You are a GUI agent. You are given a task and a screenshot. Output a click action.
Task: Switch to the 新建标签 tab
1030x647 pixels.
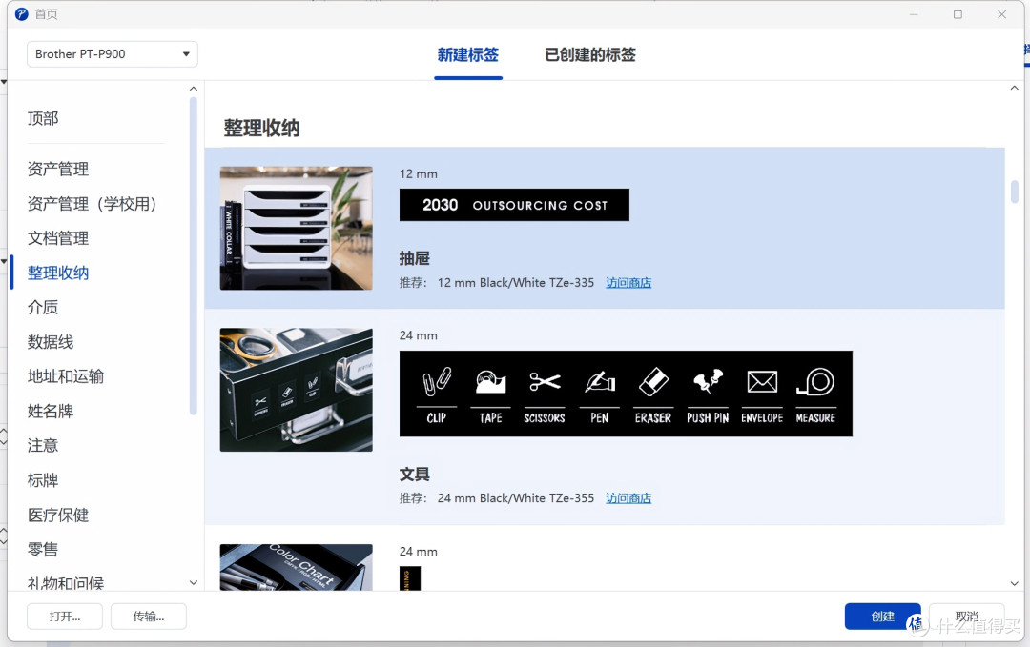coord(467,55)
